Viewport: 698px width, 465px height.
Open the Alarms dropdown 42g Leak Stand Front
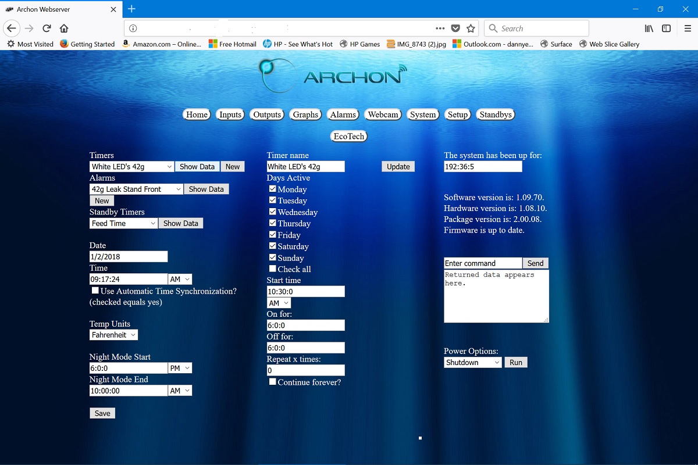(136, 189)
